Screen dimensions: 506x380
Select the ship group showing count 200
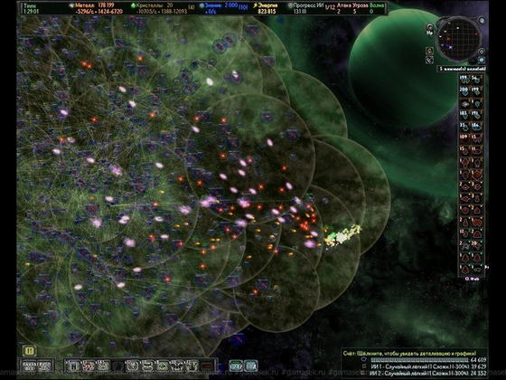click(x=465, y=91)
